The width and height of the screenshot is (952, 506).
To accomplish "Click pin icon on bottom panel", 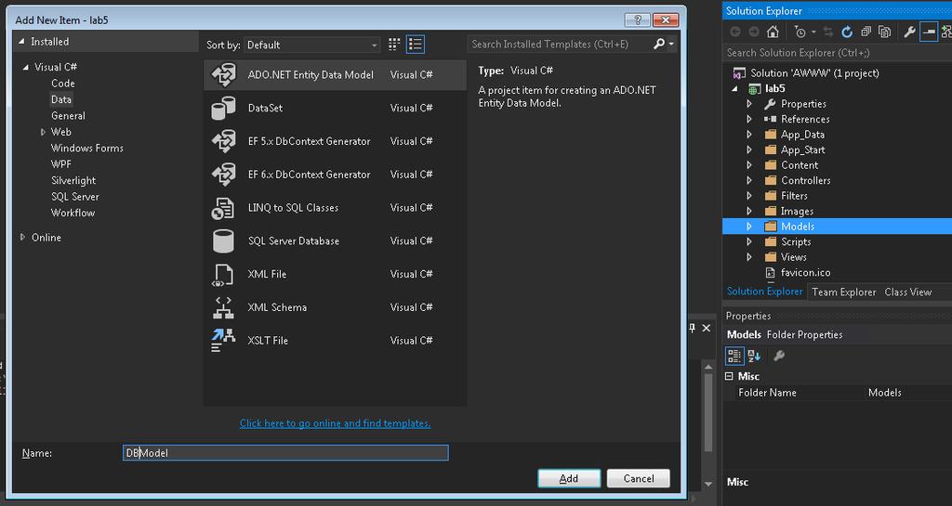I will (x=692, y=328).
